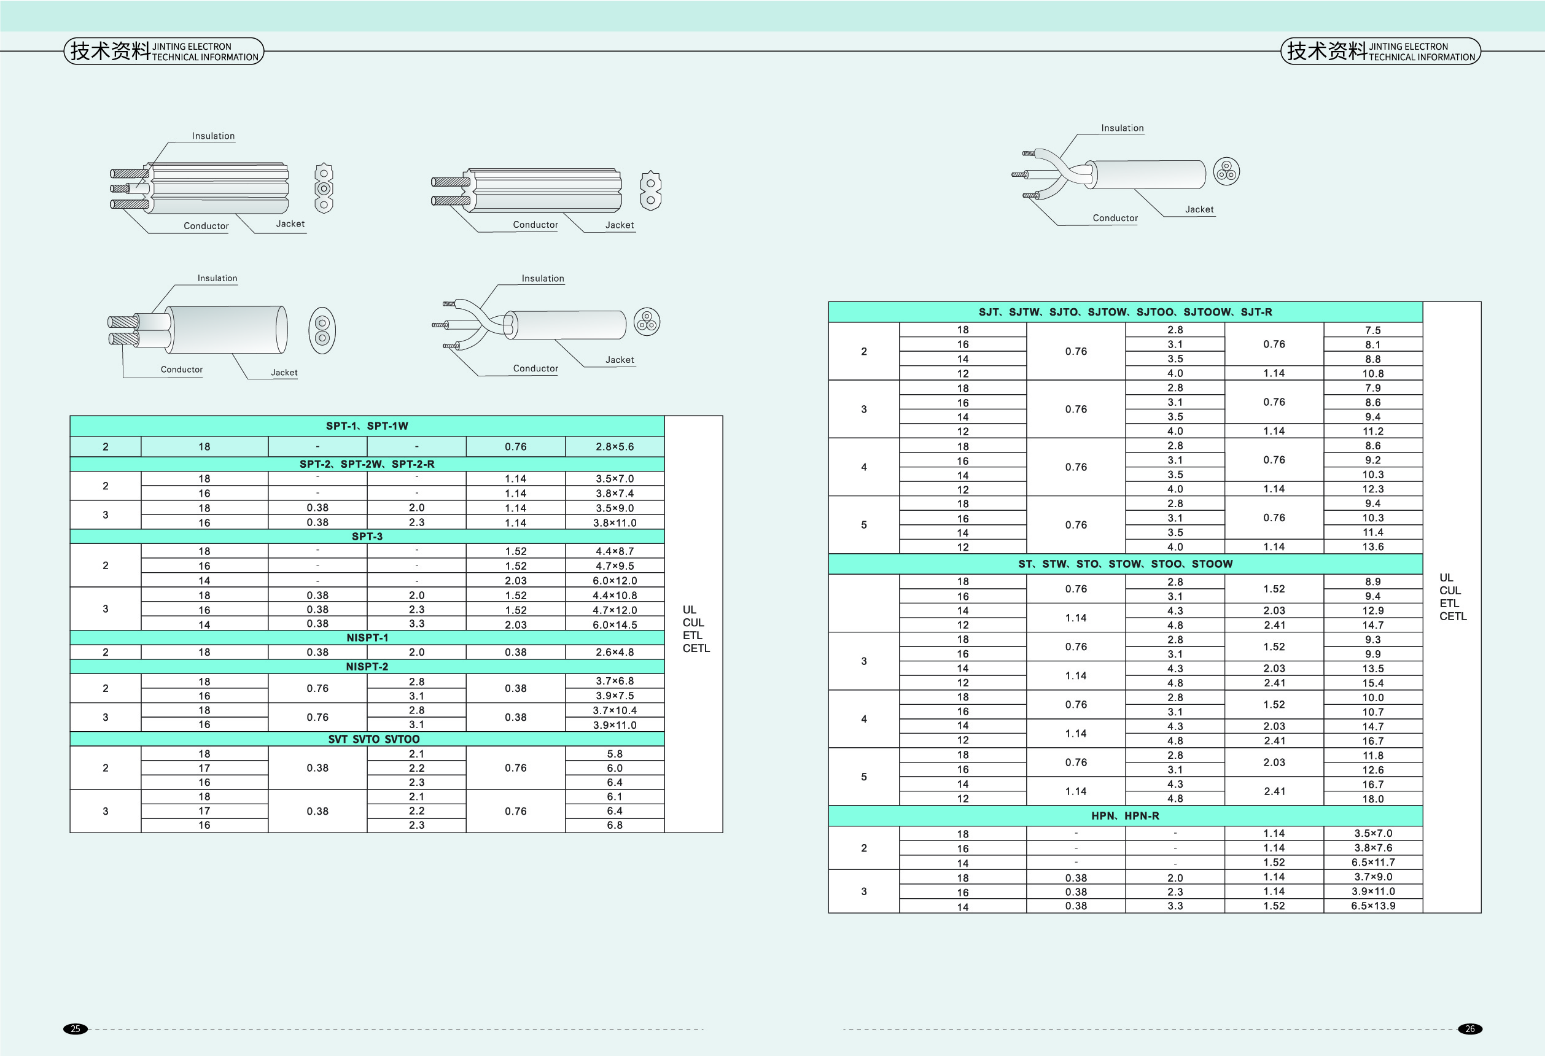Click the page 26 number badge
1545x1056 pixels.
coord(1470,1029)
